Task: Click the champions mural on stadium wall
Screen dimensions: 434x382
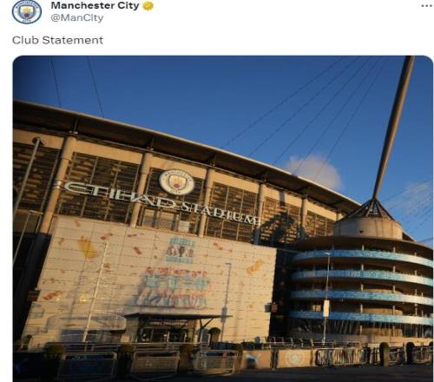Action: (173, 288)
